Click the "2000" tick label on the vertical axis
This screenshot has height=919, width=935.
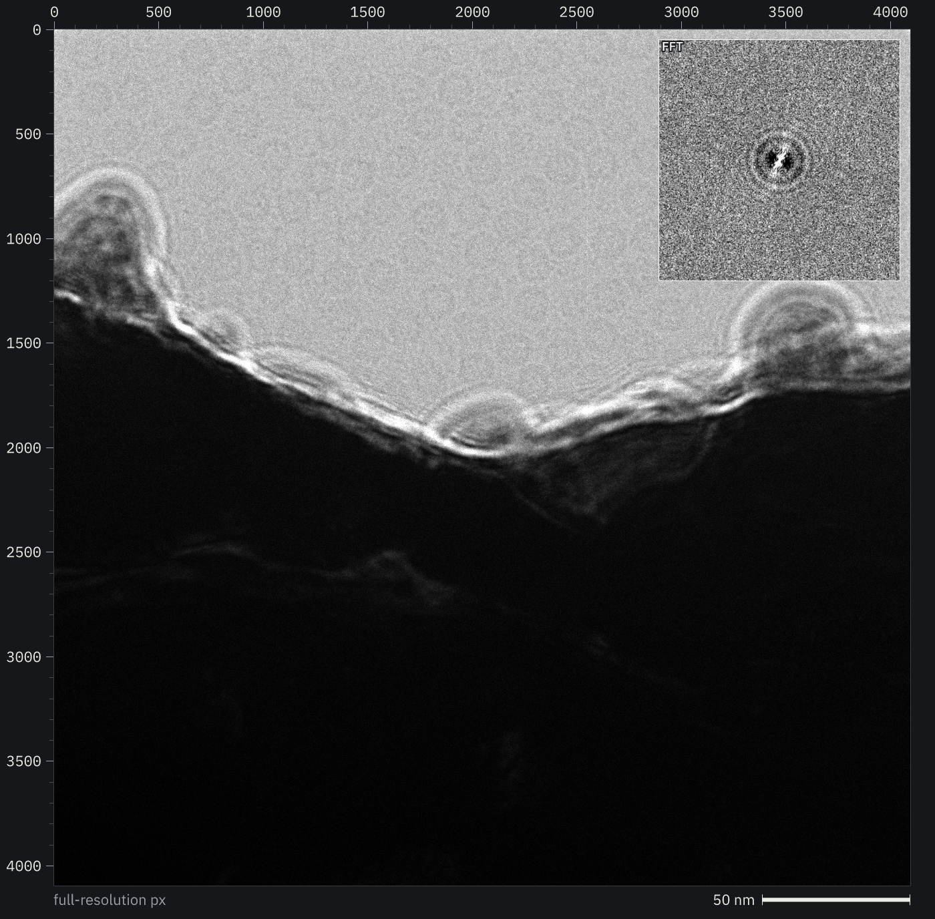pyautogui.click(x=24, y=448)
